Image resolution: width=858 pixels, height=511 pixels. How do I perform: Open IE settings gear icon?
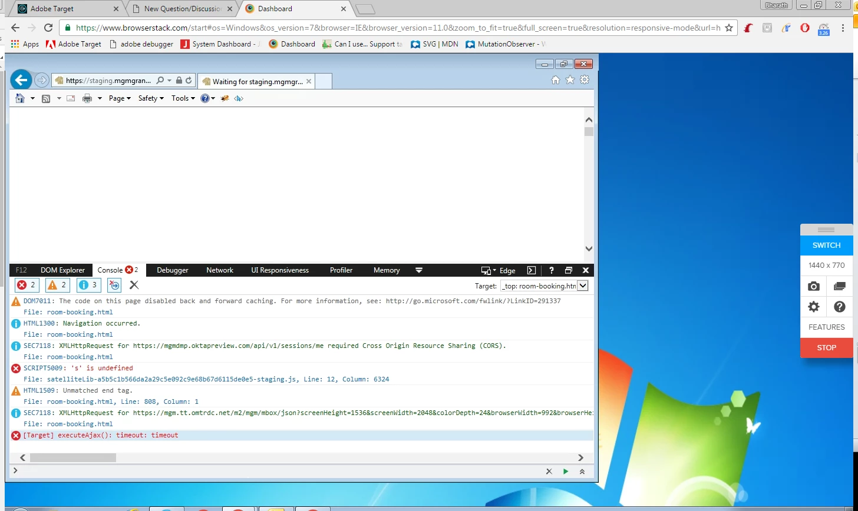(585, 80)
